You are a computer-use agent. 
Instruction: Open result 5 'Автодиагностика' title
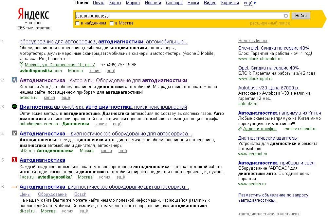[42, 160]
